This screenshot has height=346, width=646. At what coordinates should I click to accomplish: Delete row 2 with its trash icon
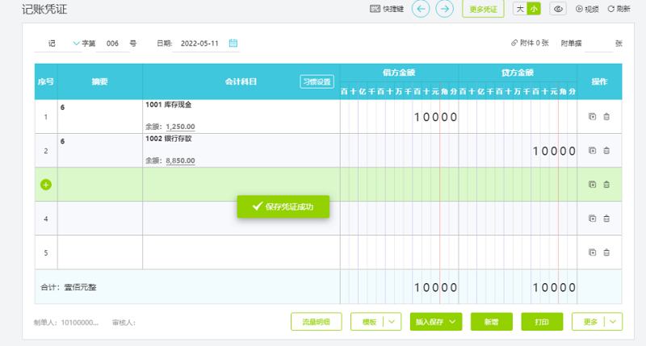(606, 151)
